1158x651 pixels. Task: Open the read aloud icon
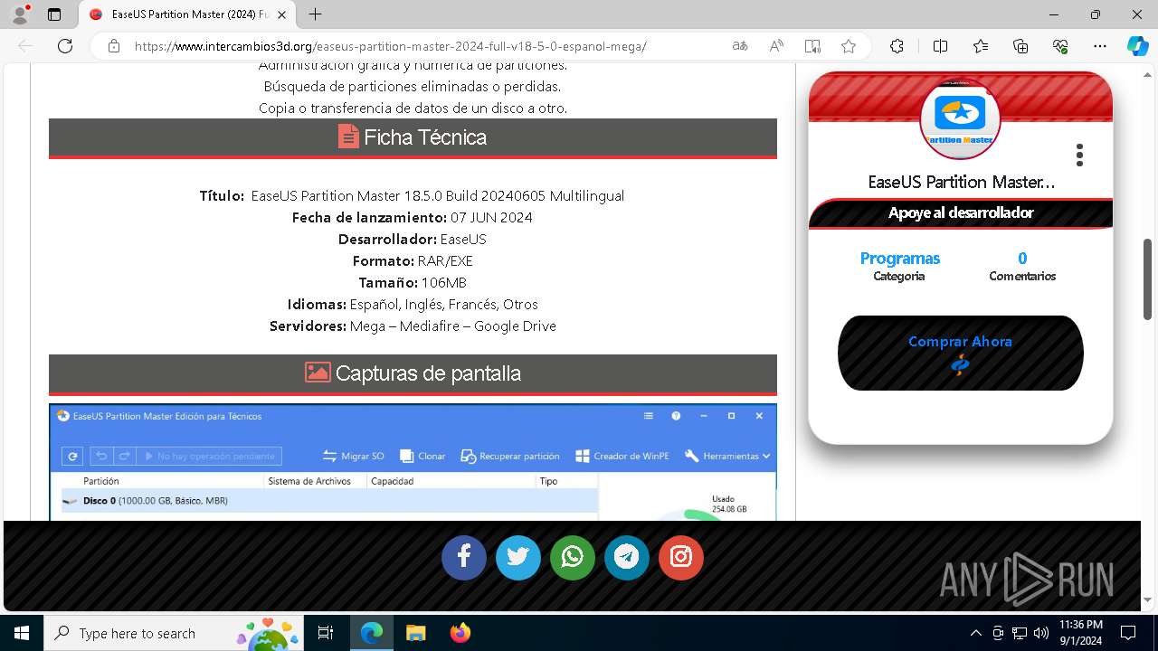(776, 46)
